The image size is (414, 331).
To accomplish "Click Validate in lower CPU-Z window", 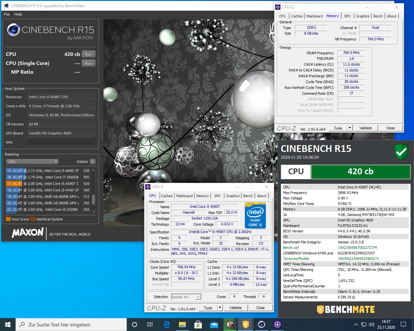I will coord(235,308).
